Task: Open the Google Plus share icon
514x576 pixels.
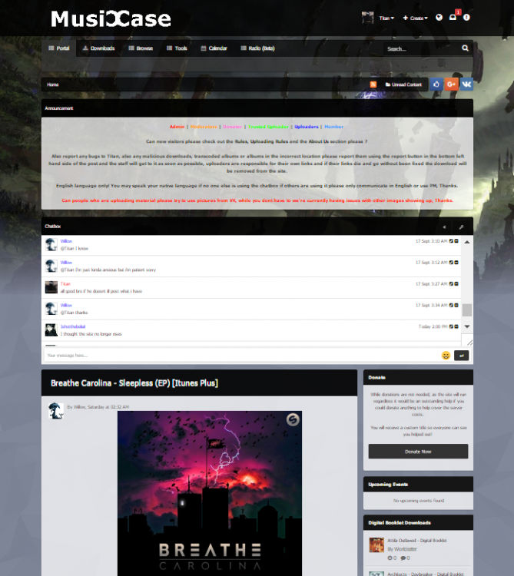Action: [x=451, y=84]
